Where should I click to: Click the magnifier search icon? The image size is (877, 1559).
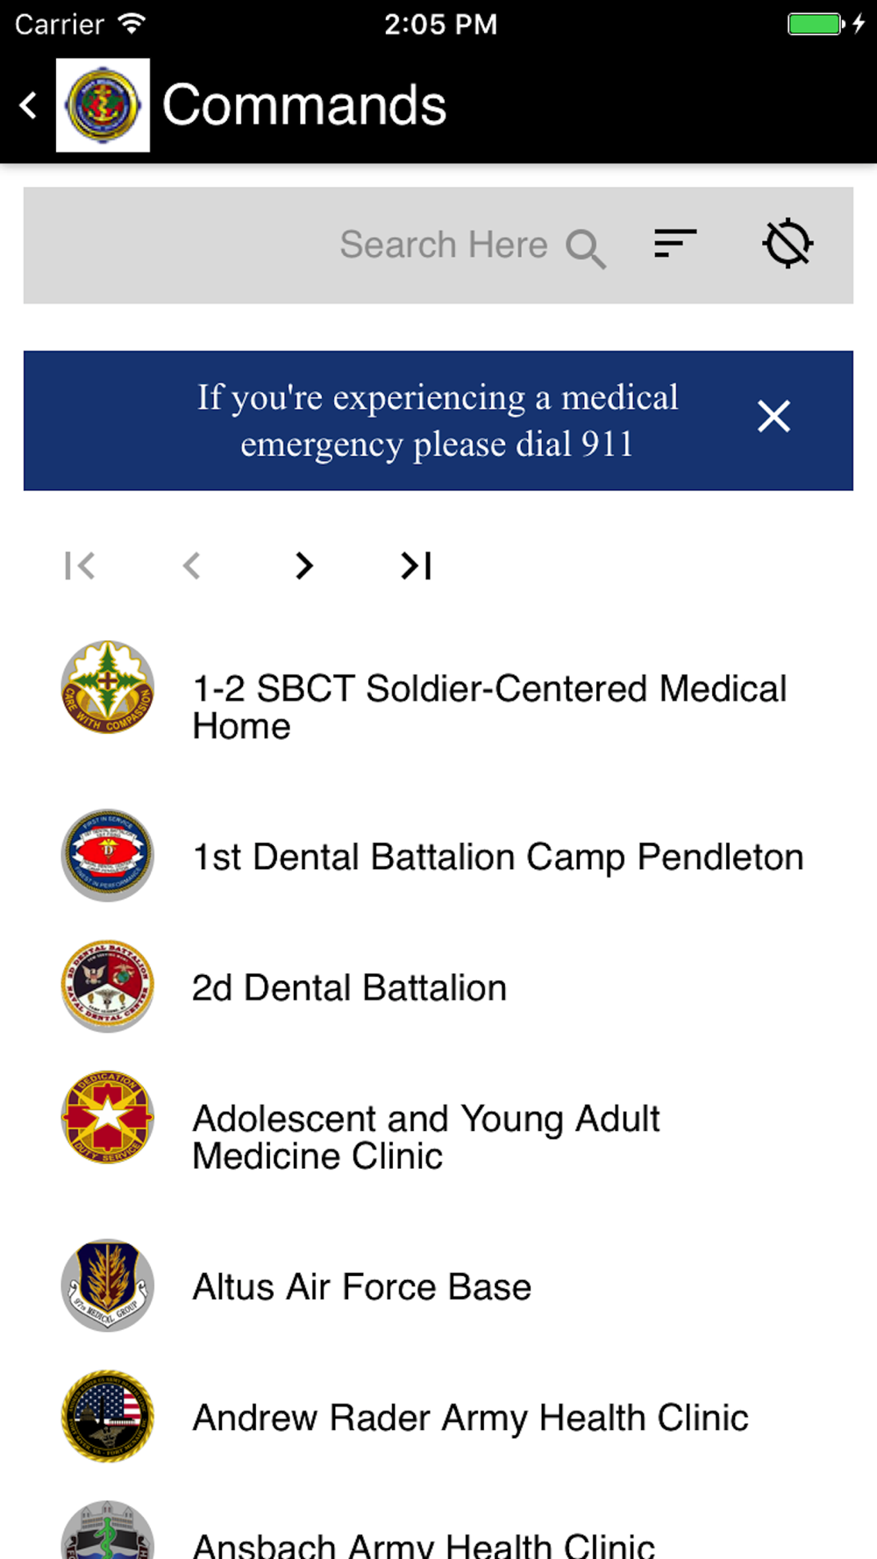(585, 249)
